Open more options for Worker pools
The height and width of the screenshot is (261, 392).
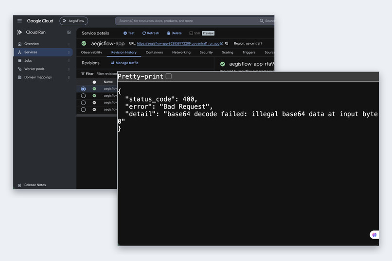click(69, 69)
